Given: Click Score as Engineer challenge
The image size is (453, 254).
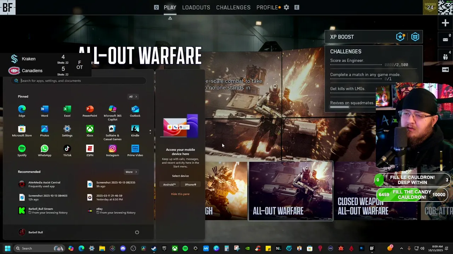Looking at the screenshot, I should point(347,61).
